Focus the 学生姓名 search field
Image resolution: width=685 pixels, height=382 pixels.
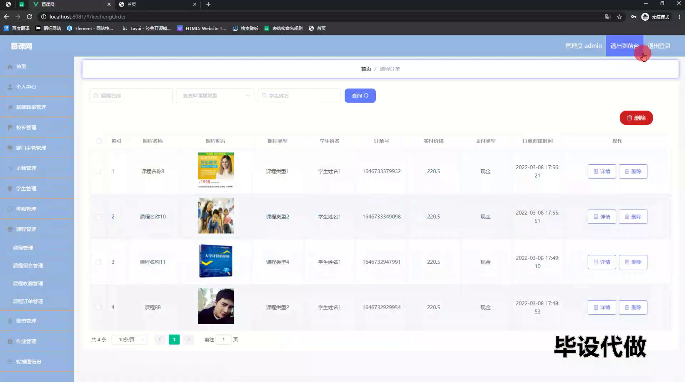click(x=299, y=95)
